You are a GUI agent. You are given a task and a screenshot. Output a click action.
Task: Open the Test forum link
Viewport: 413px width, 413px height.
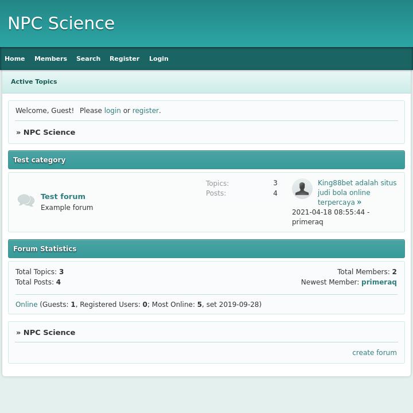point(63,196)
